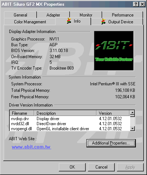Select nvdisp.drv filename in driver list
The width and height of the screenshot is (147, 175).
tap(20, 119)
